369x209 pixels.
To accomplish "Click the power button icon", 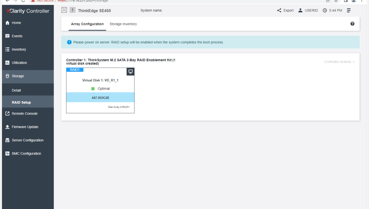I will [64, 10].
